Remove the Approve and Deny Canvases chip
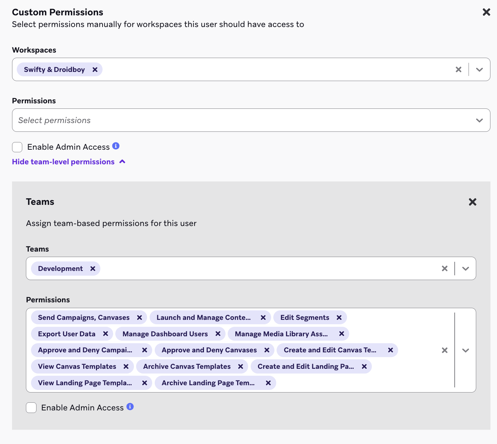 267,350
